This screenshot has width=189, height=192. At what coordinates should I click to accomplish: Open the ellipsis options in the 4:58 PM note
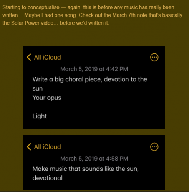click(154, 147)
